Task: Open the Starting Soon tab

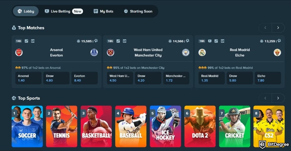Action: 138,11
